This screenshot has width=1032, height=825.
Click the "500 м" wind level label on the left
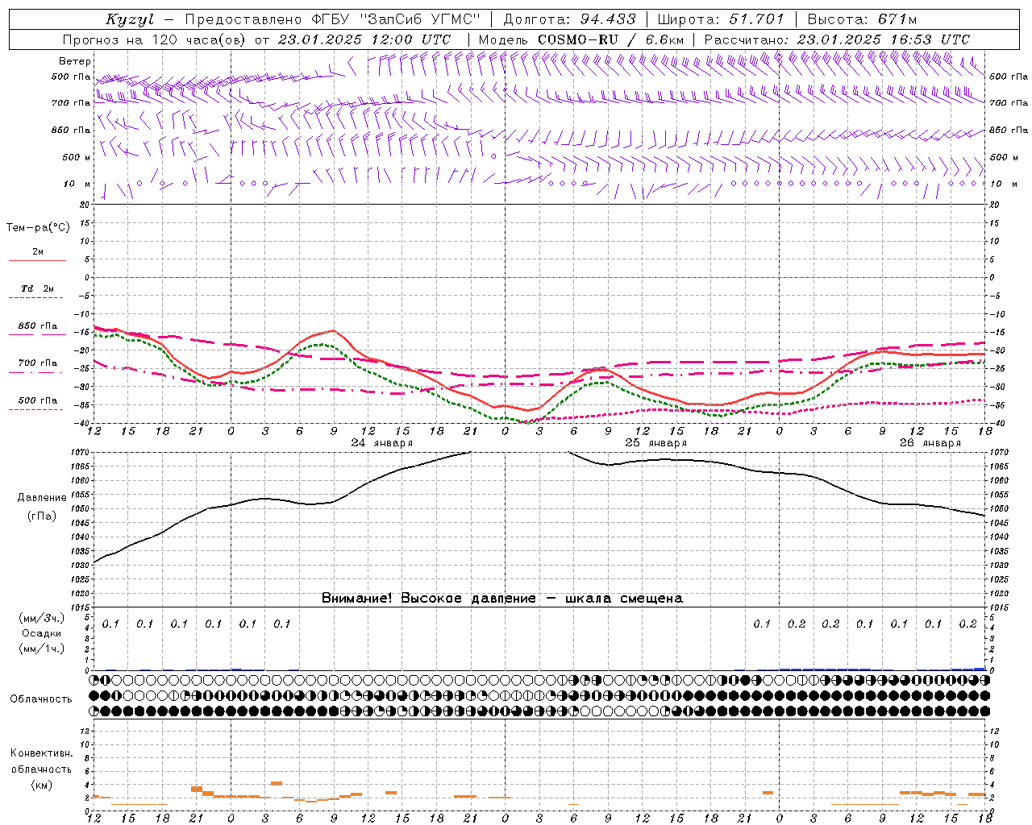pyautogui.click(x=77, y=157)
